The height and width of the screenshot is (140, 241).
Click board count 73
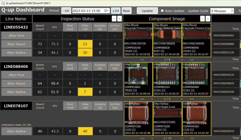tap(40, 44)
